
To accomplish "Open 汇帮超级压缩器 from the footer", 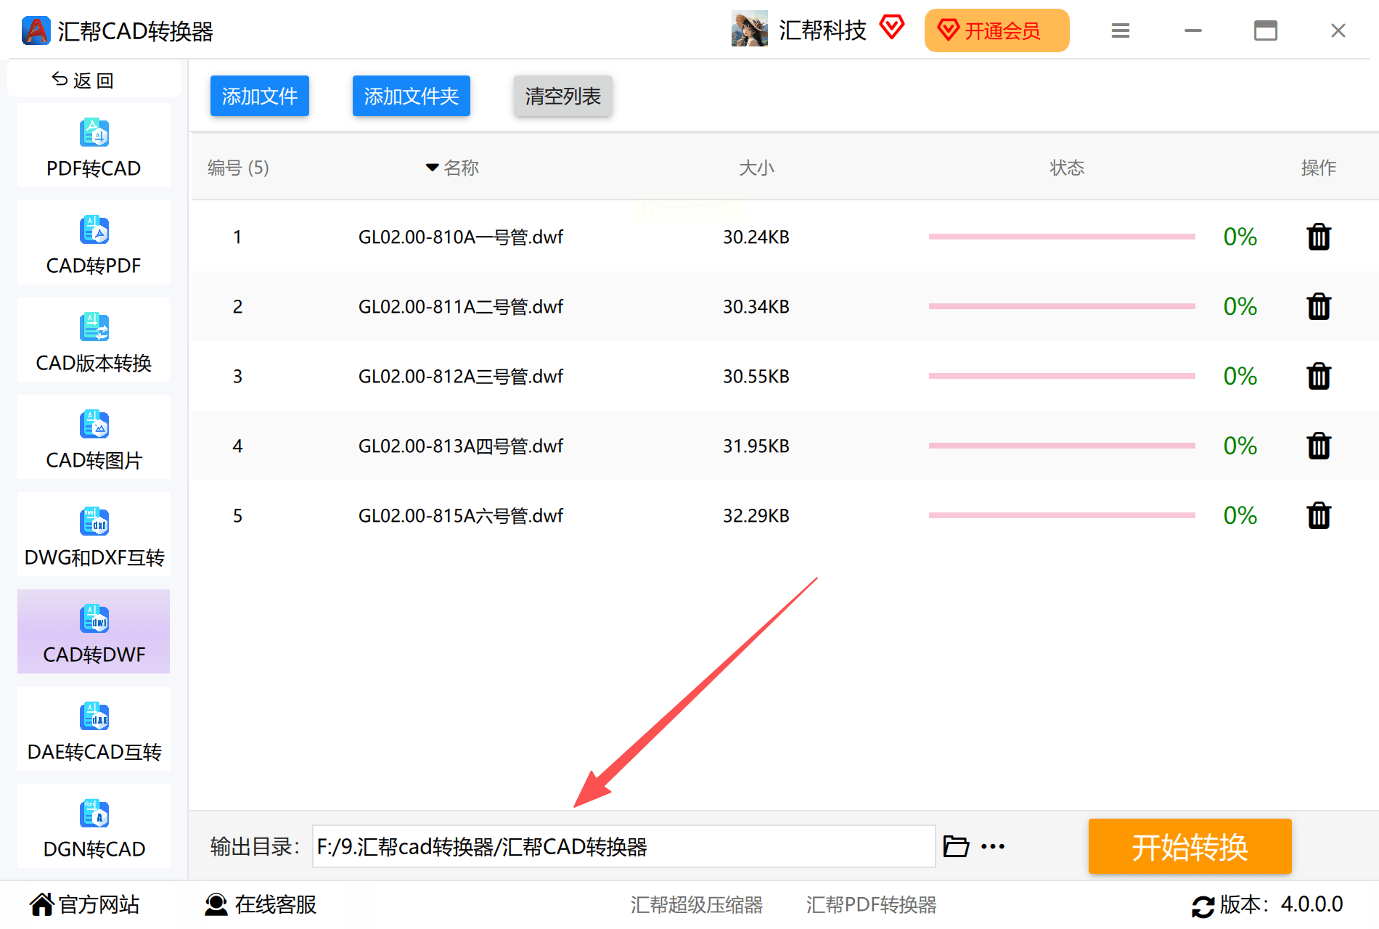I will (x=696, y=904).
